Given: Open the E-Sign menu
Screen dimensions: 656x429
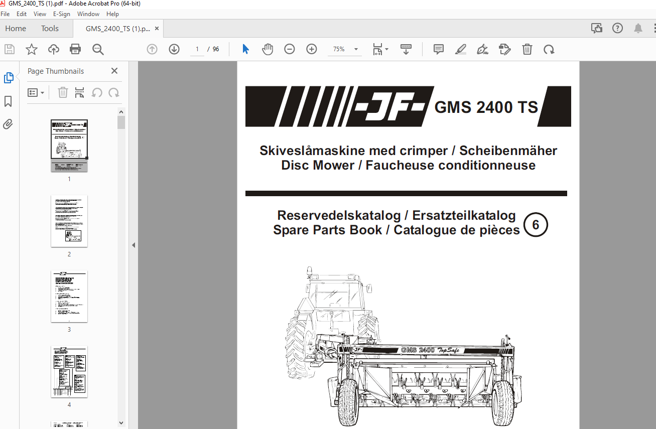Looking at the screenshot, I should [62, 14].
